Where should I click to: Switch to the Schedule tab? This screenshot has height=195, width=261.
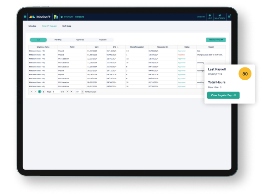coord(32,26)
